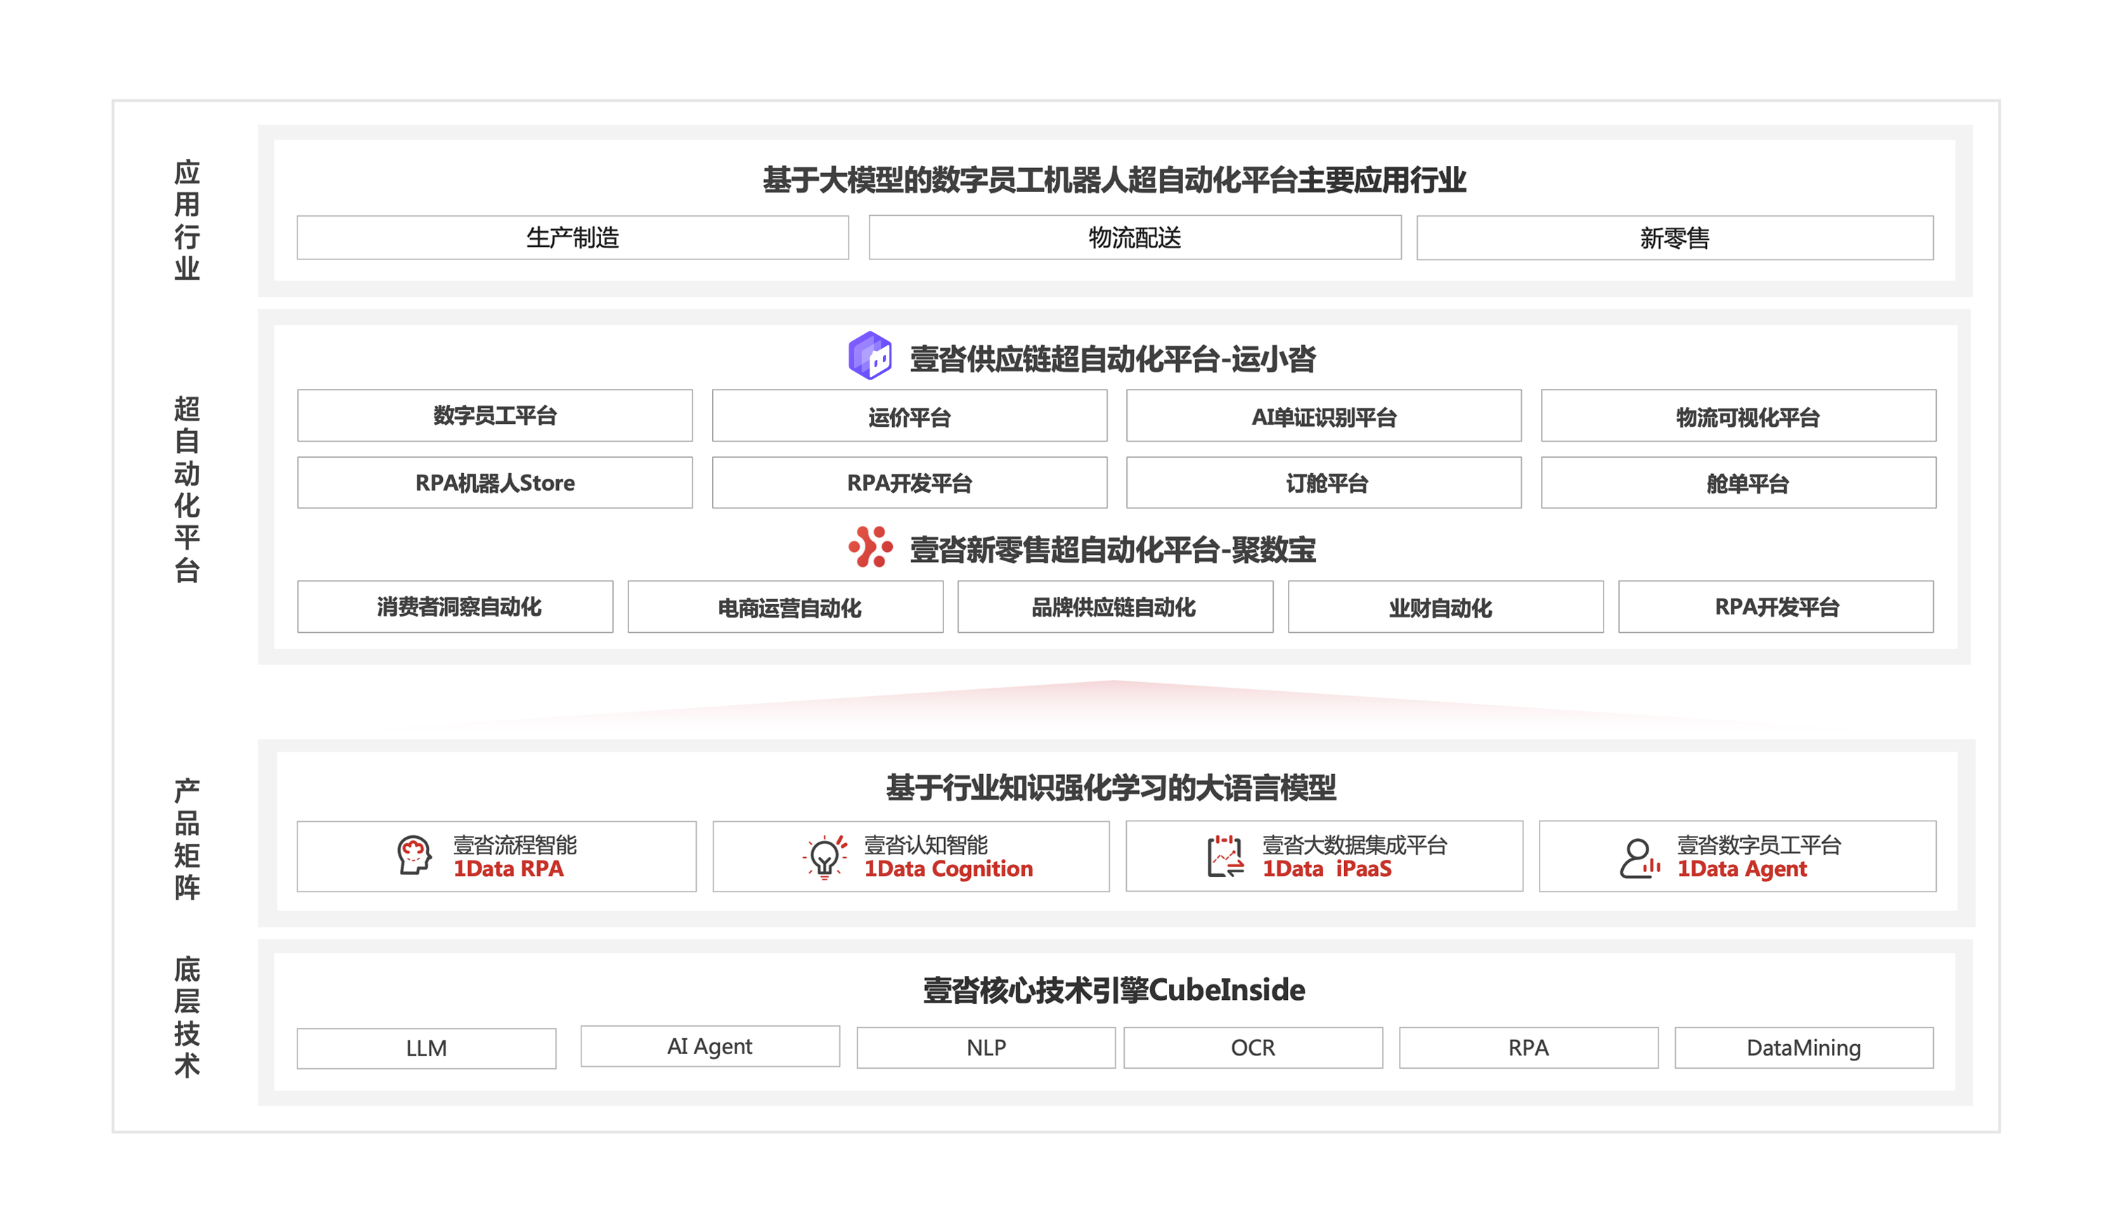Select the 电商运营自动化 box
The image size is (2109, 1227).
click(x=785, y=607)
